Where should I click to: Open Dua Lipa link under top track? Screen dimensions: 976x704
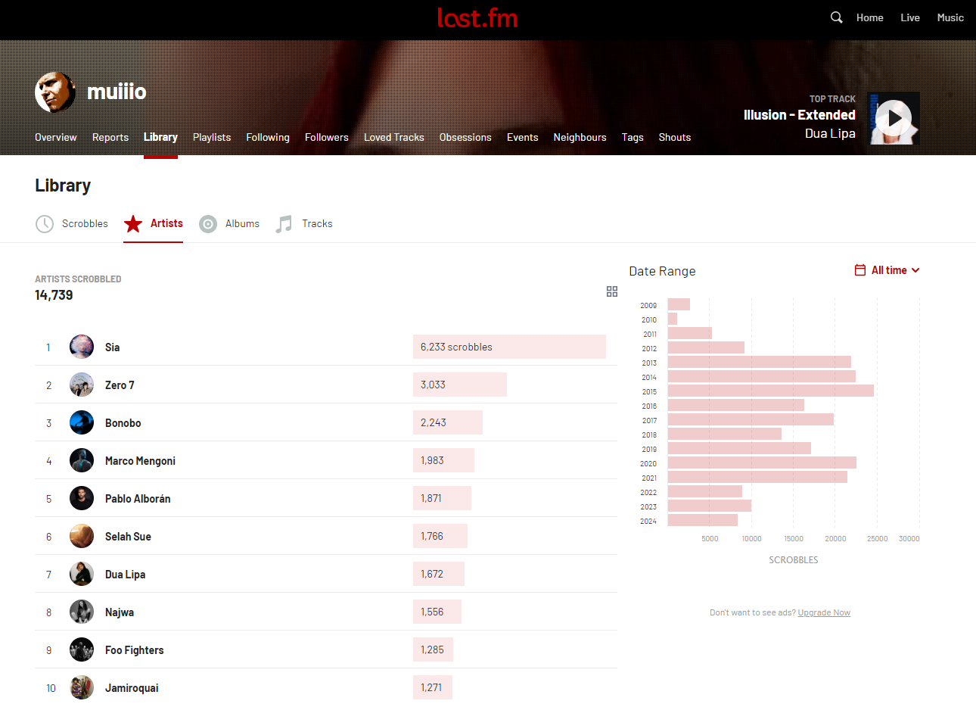tap(830, 133)
